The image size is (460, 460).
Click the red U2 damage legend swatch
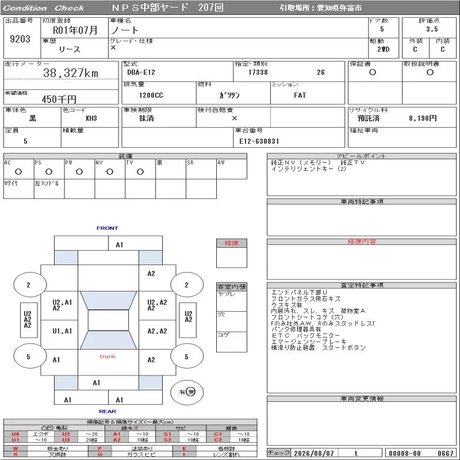(66, 434)
